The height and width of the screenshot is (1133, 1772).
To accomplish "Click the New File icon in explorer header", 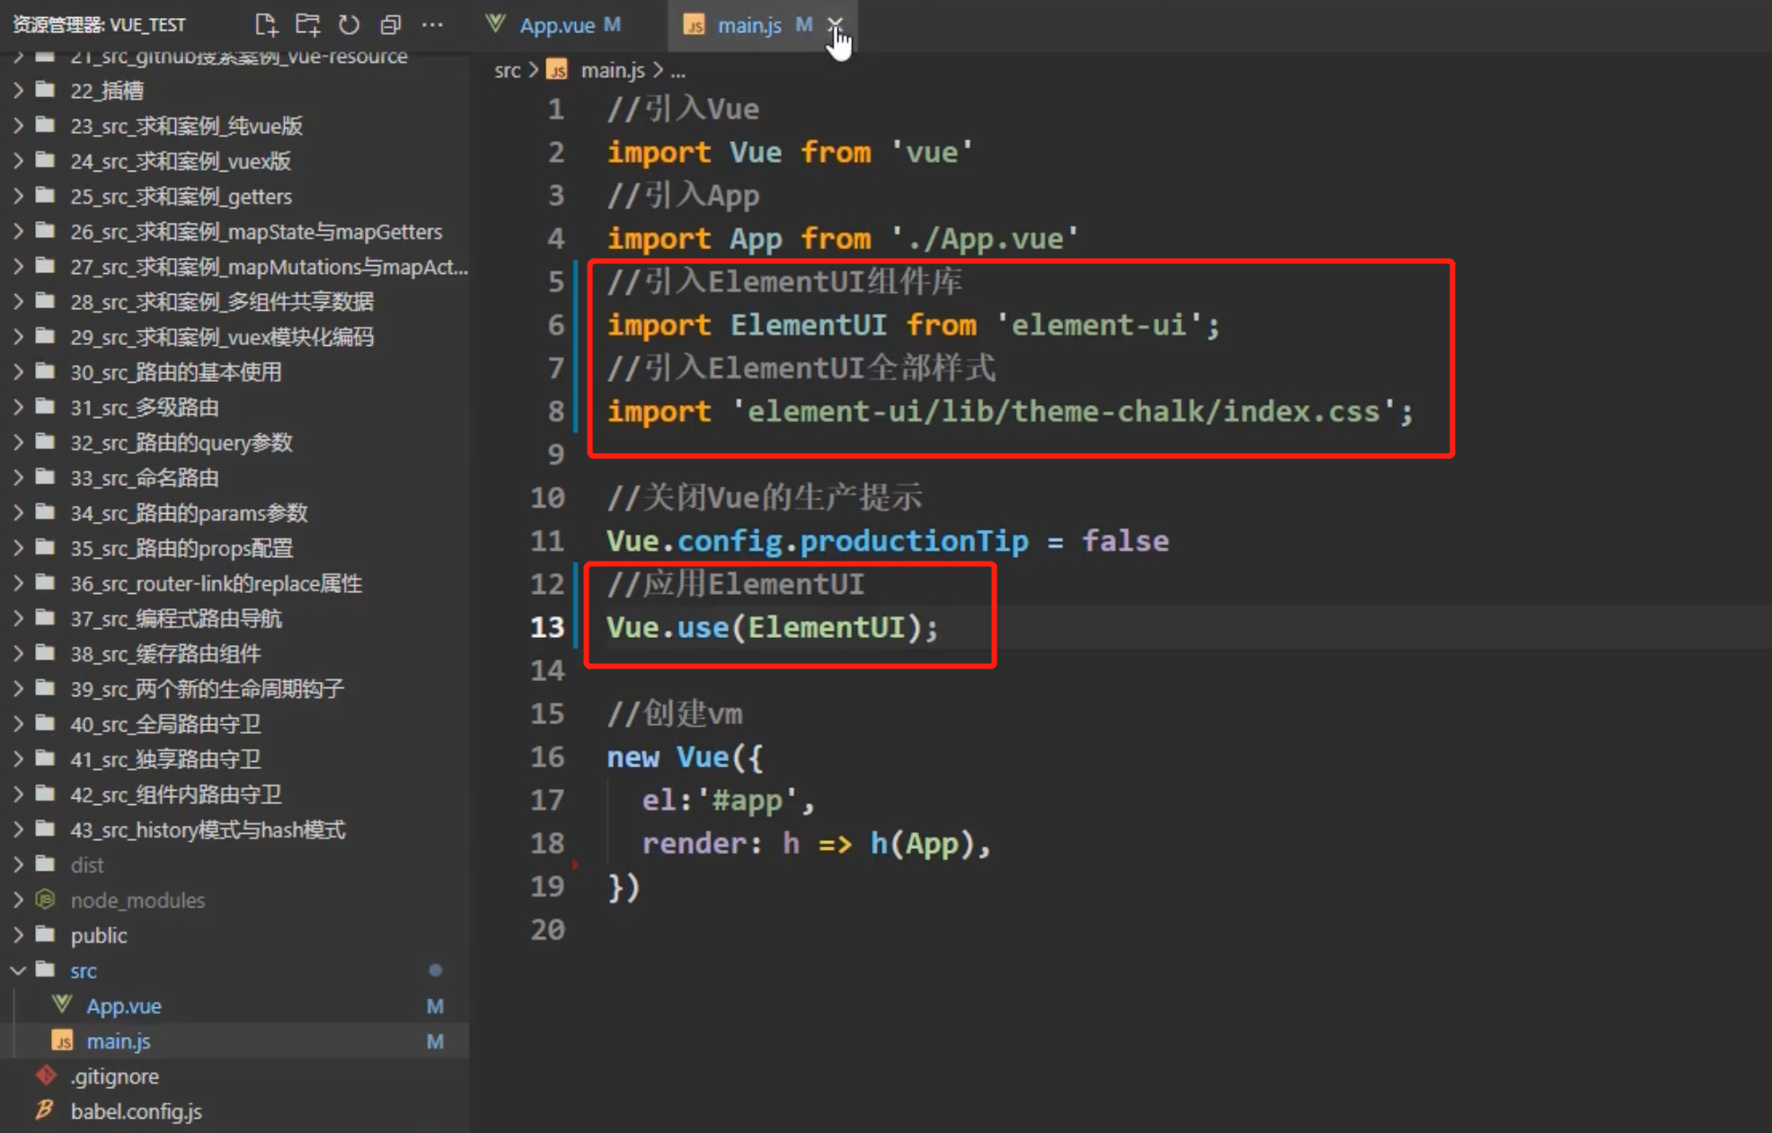I will click(265, 24).
